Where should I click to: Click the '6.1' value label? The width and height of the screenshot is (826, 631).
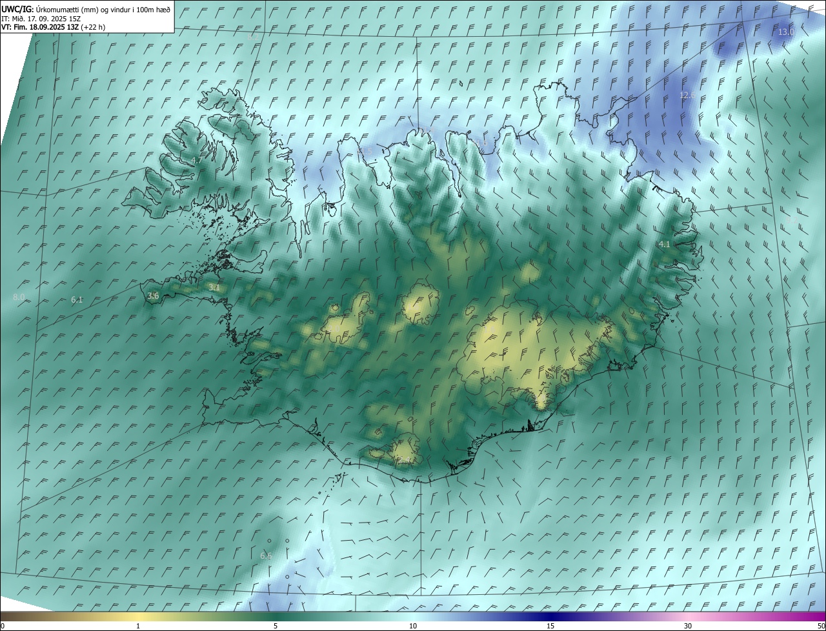(x=77, y=300)
